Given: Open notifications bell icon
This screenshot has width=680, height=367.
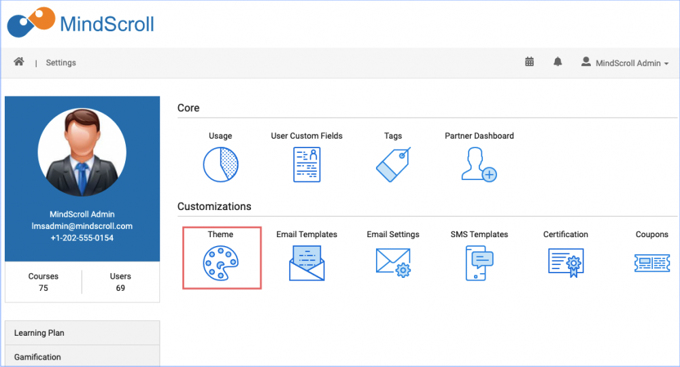Looking at the screenshot, I should click(x=558, y=62).
